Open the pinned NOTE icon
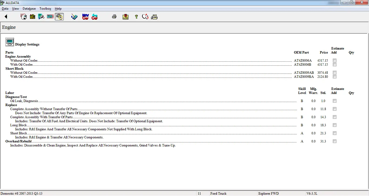The image size is (369, 196). tap(126, 17)
